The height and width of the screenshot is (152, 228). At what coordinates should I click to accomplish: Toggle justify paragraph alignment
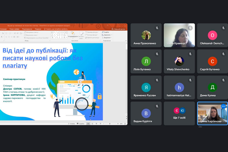click(14, 37)
